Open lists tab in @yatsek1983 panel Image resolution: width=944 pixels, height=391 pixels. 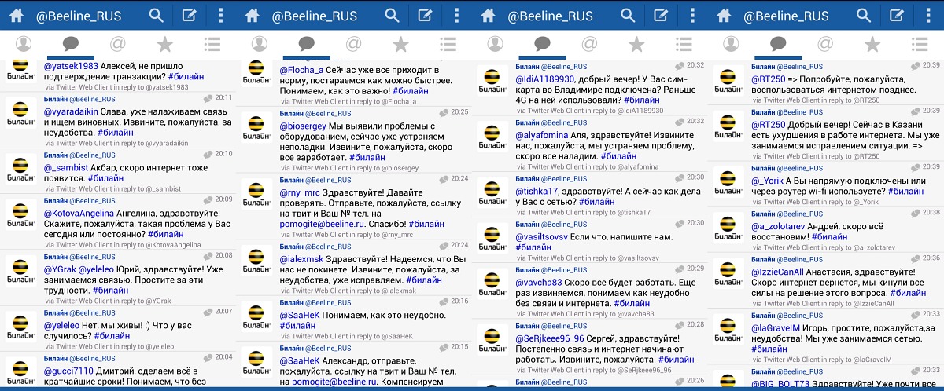click(212, 44)
